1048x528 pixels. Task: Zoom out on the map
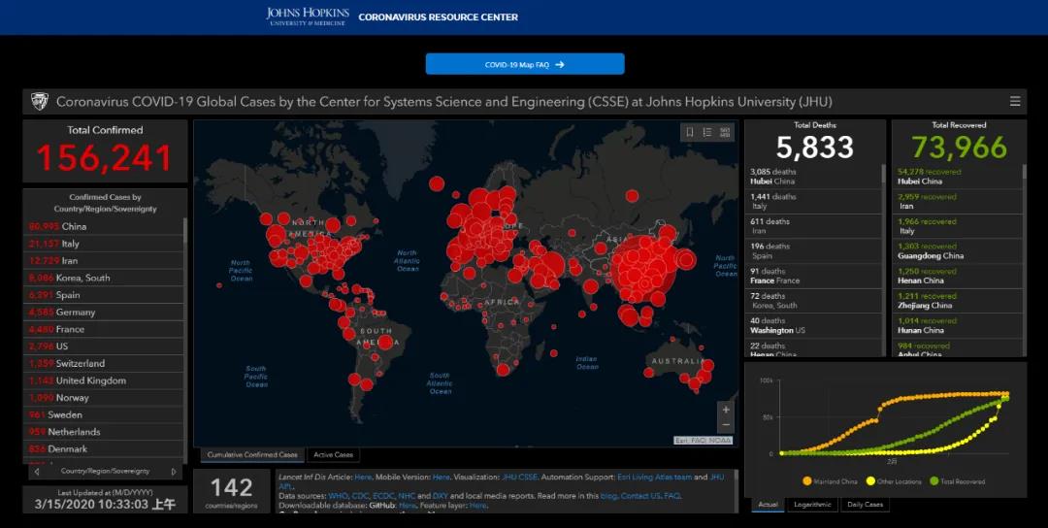(726, 425)
